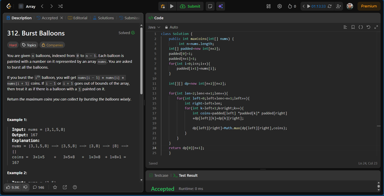The width and height of the screenshot is (384, 196).
Task: Bookmark the code with the bookmark icon
Action: click(x=353, y=27)
